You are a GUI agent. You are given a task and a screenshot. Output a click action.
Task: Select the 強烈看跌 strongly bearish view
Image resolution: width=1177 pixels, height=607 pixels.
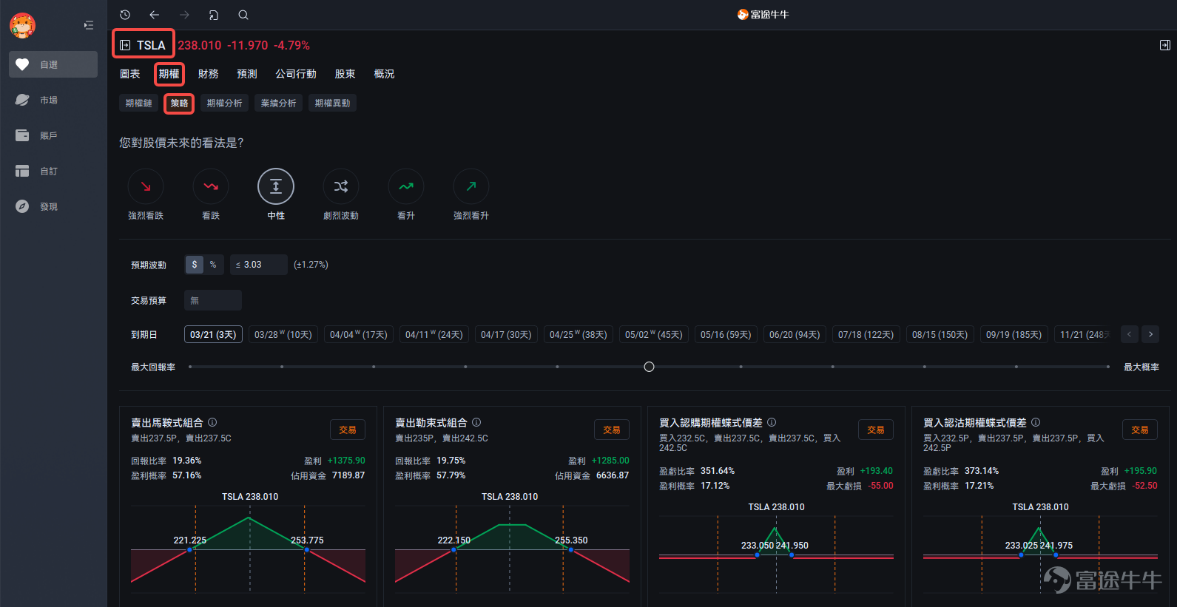coord(146,187)
